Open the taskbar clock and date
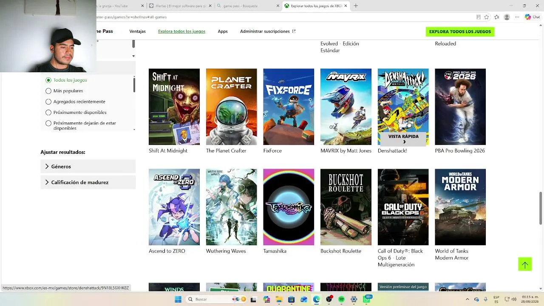Viewport: 544px width, 306px height. (x=530, y=299)
